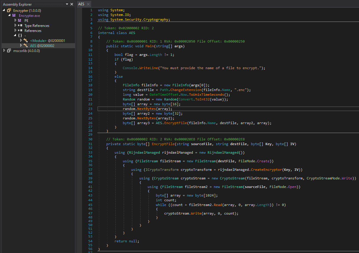Expand the AES @02000002 node
Screen dimensions: 359x253
[x=21, y=46]
